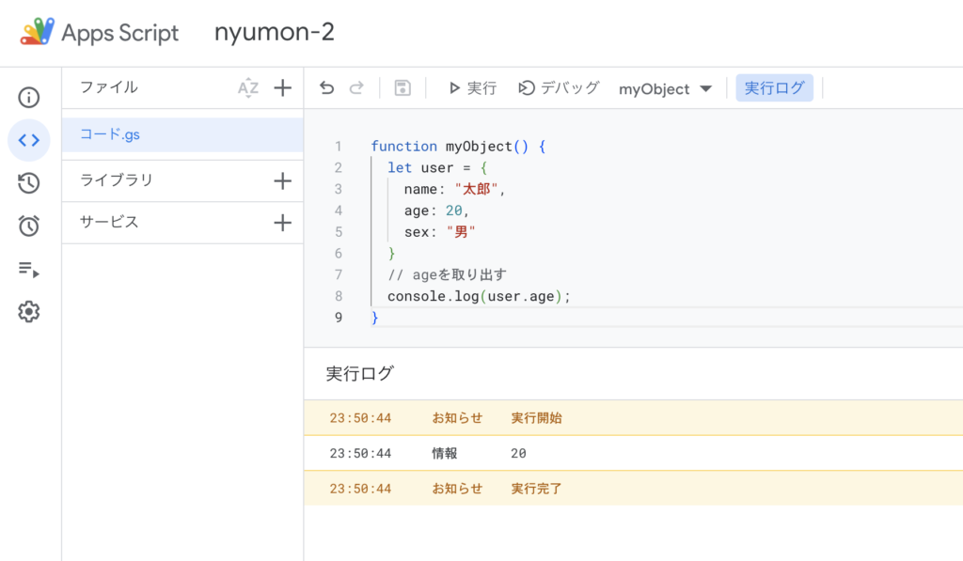Open the Project Settings gear icon
963x561 pixels.
coord(29,312)
